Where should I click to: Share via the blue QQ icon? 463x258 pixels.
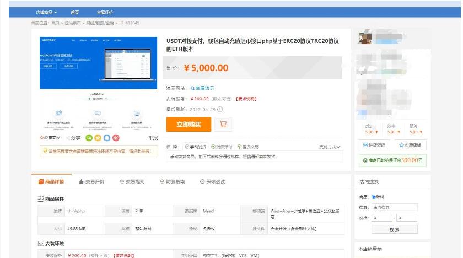[107, 138]
